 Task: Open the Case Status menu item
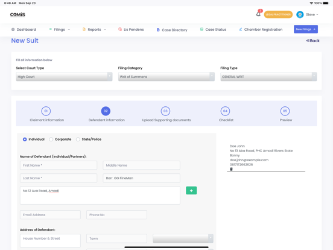pos(213,30)
